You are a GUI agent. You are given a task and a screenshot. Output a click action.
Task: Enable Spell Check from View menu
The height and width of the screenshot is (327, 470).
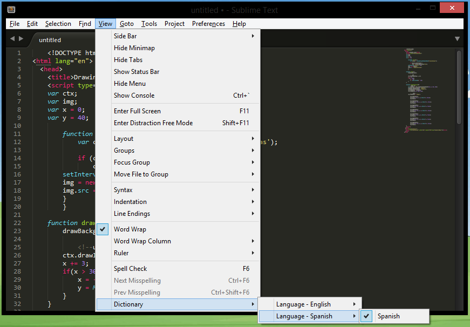tap(178, 269)
